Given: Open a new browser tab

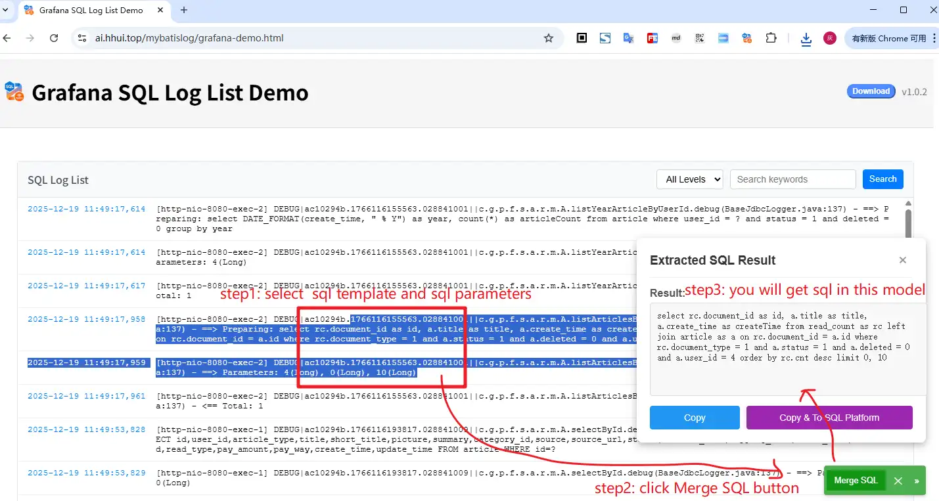Looking at the screenshot, I should click(x=184, y=10).
